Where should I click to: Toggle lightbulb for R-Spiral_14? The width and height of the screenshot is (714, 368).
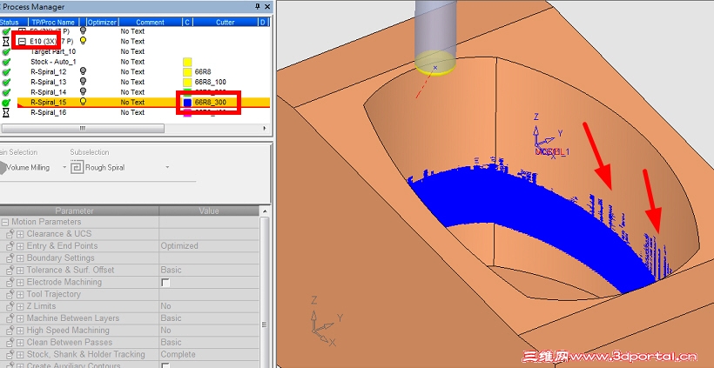[83, 92]
